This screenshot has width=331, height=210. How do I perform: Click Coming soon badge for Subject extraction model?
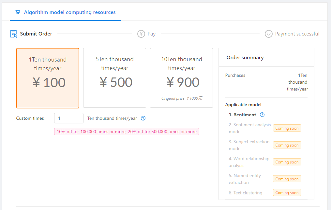click(287, 145)
